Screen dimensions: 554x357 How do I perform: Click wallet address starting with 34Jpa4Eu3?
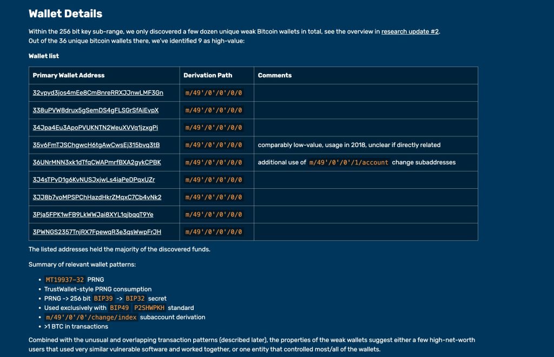[x=95, y=128]
